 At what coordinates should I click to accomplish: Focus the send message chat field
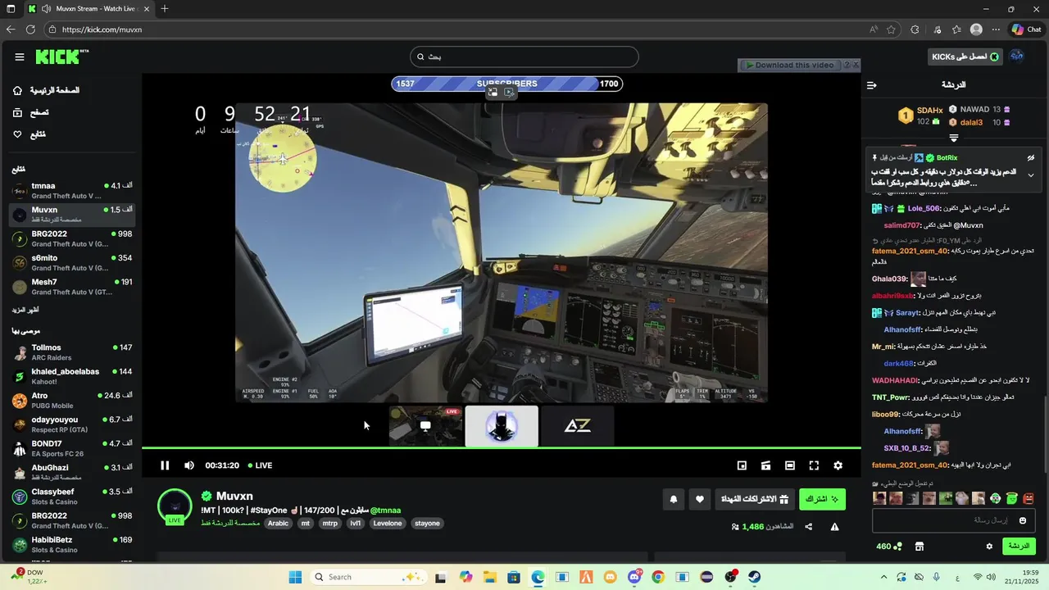click(953, 520)
